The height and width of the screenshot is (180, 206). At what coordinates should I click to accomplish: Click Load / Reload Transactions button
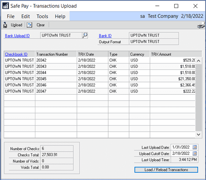pos(166,170)
